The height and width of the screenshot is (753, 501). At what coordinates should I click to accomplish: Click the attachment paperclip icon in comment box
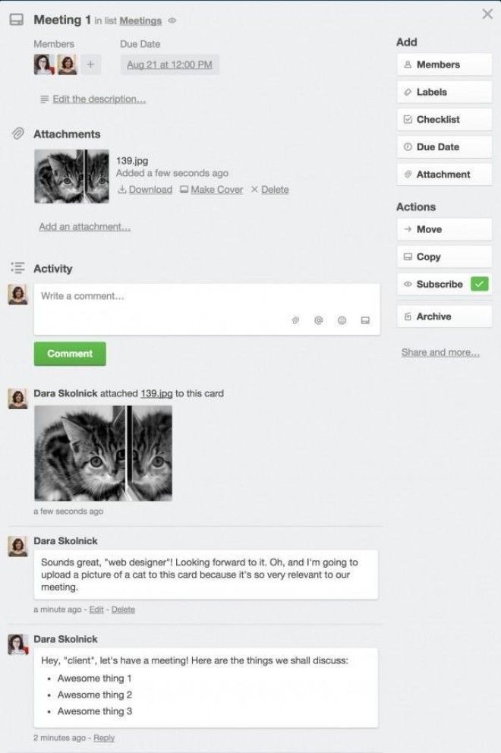point(295,320)
